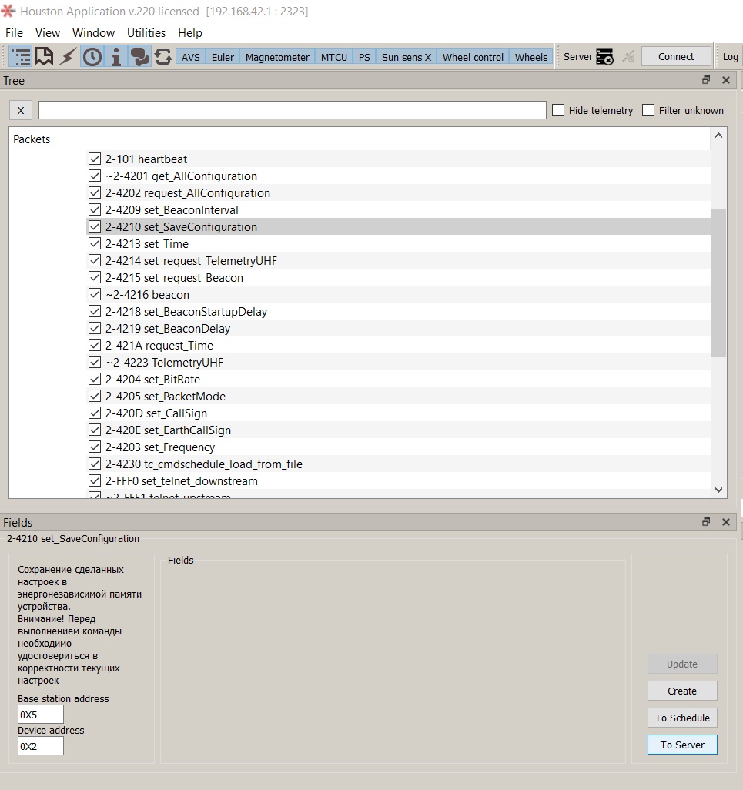Screen dimensions: 743x790
Task: Click the Server status icon
Action: 604,57
